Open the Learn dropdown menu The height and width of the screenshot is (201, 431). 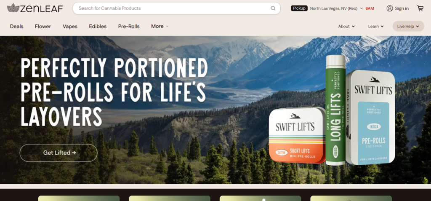376,27
